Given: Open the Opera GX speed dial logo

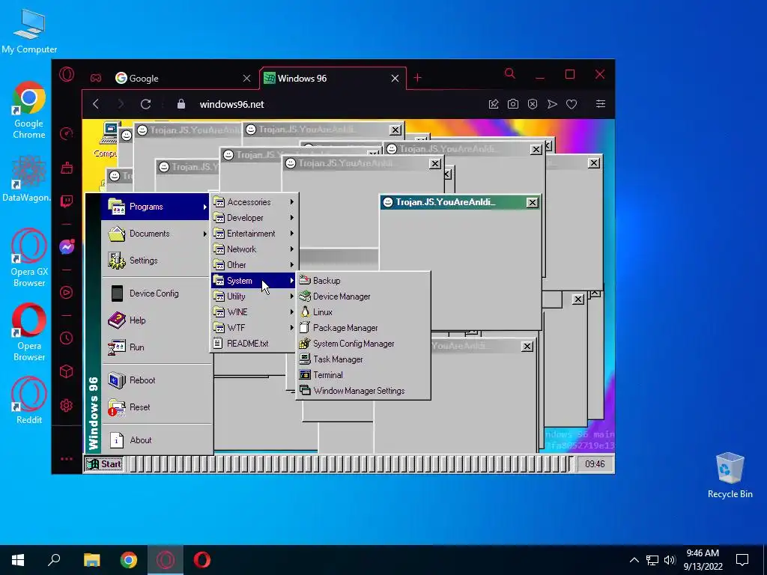Looking at the screenshot, I should pos(67,74).
